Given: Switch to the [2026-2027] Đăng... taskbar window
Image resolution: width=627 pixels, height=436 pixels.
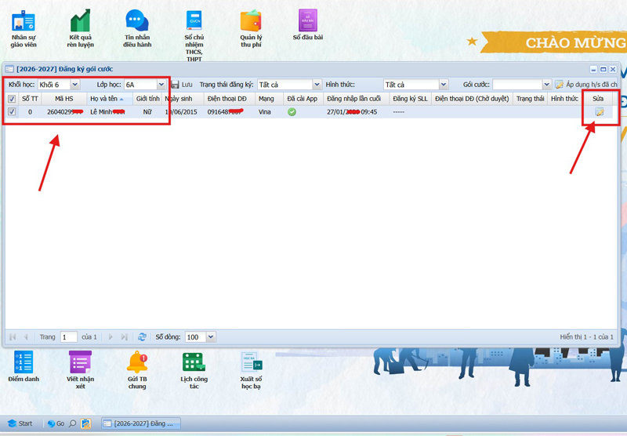Looking at the screenshot, I should click(141, 423).
